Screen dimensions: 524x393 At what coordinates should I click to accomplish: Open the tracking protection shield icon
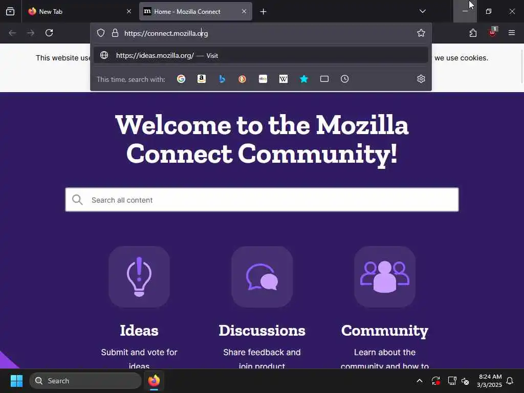[x=101, y=33]
